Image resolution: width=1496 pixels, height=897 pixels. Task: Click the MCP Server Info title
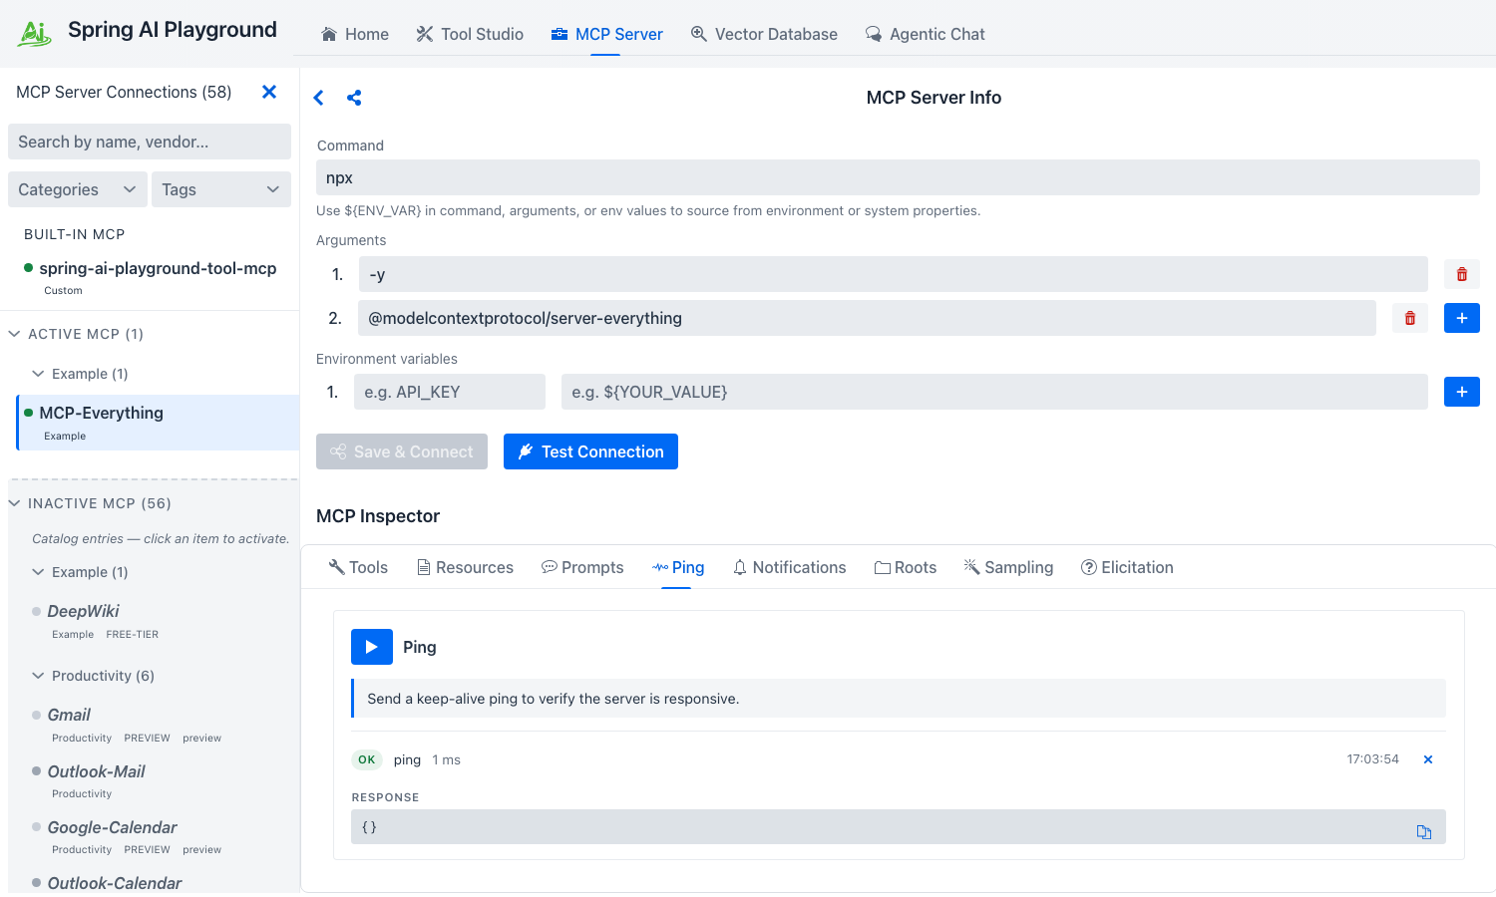click(934, 98)
